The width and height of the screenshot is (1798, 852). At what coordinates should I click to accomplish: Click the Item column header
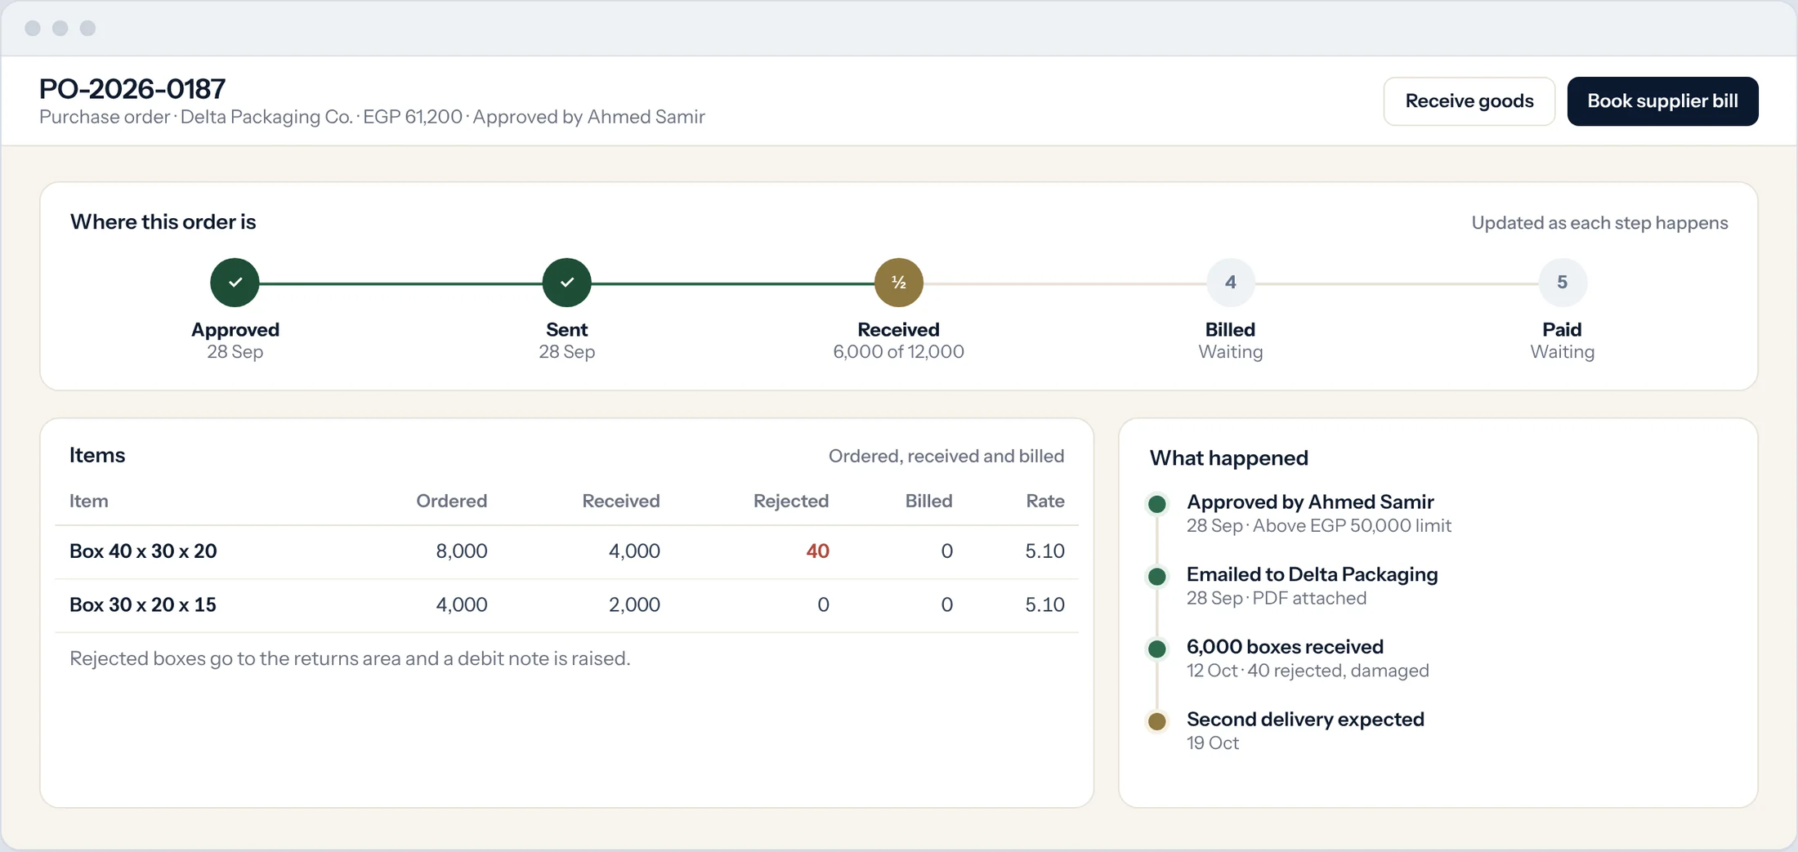click(x=88, y=501)
